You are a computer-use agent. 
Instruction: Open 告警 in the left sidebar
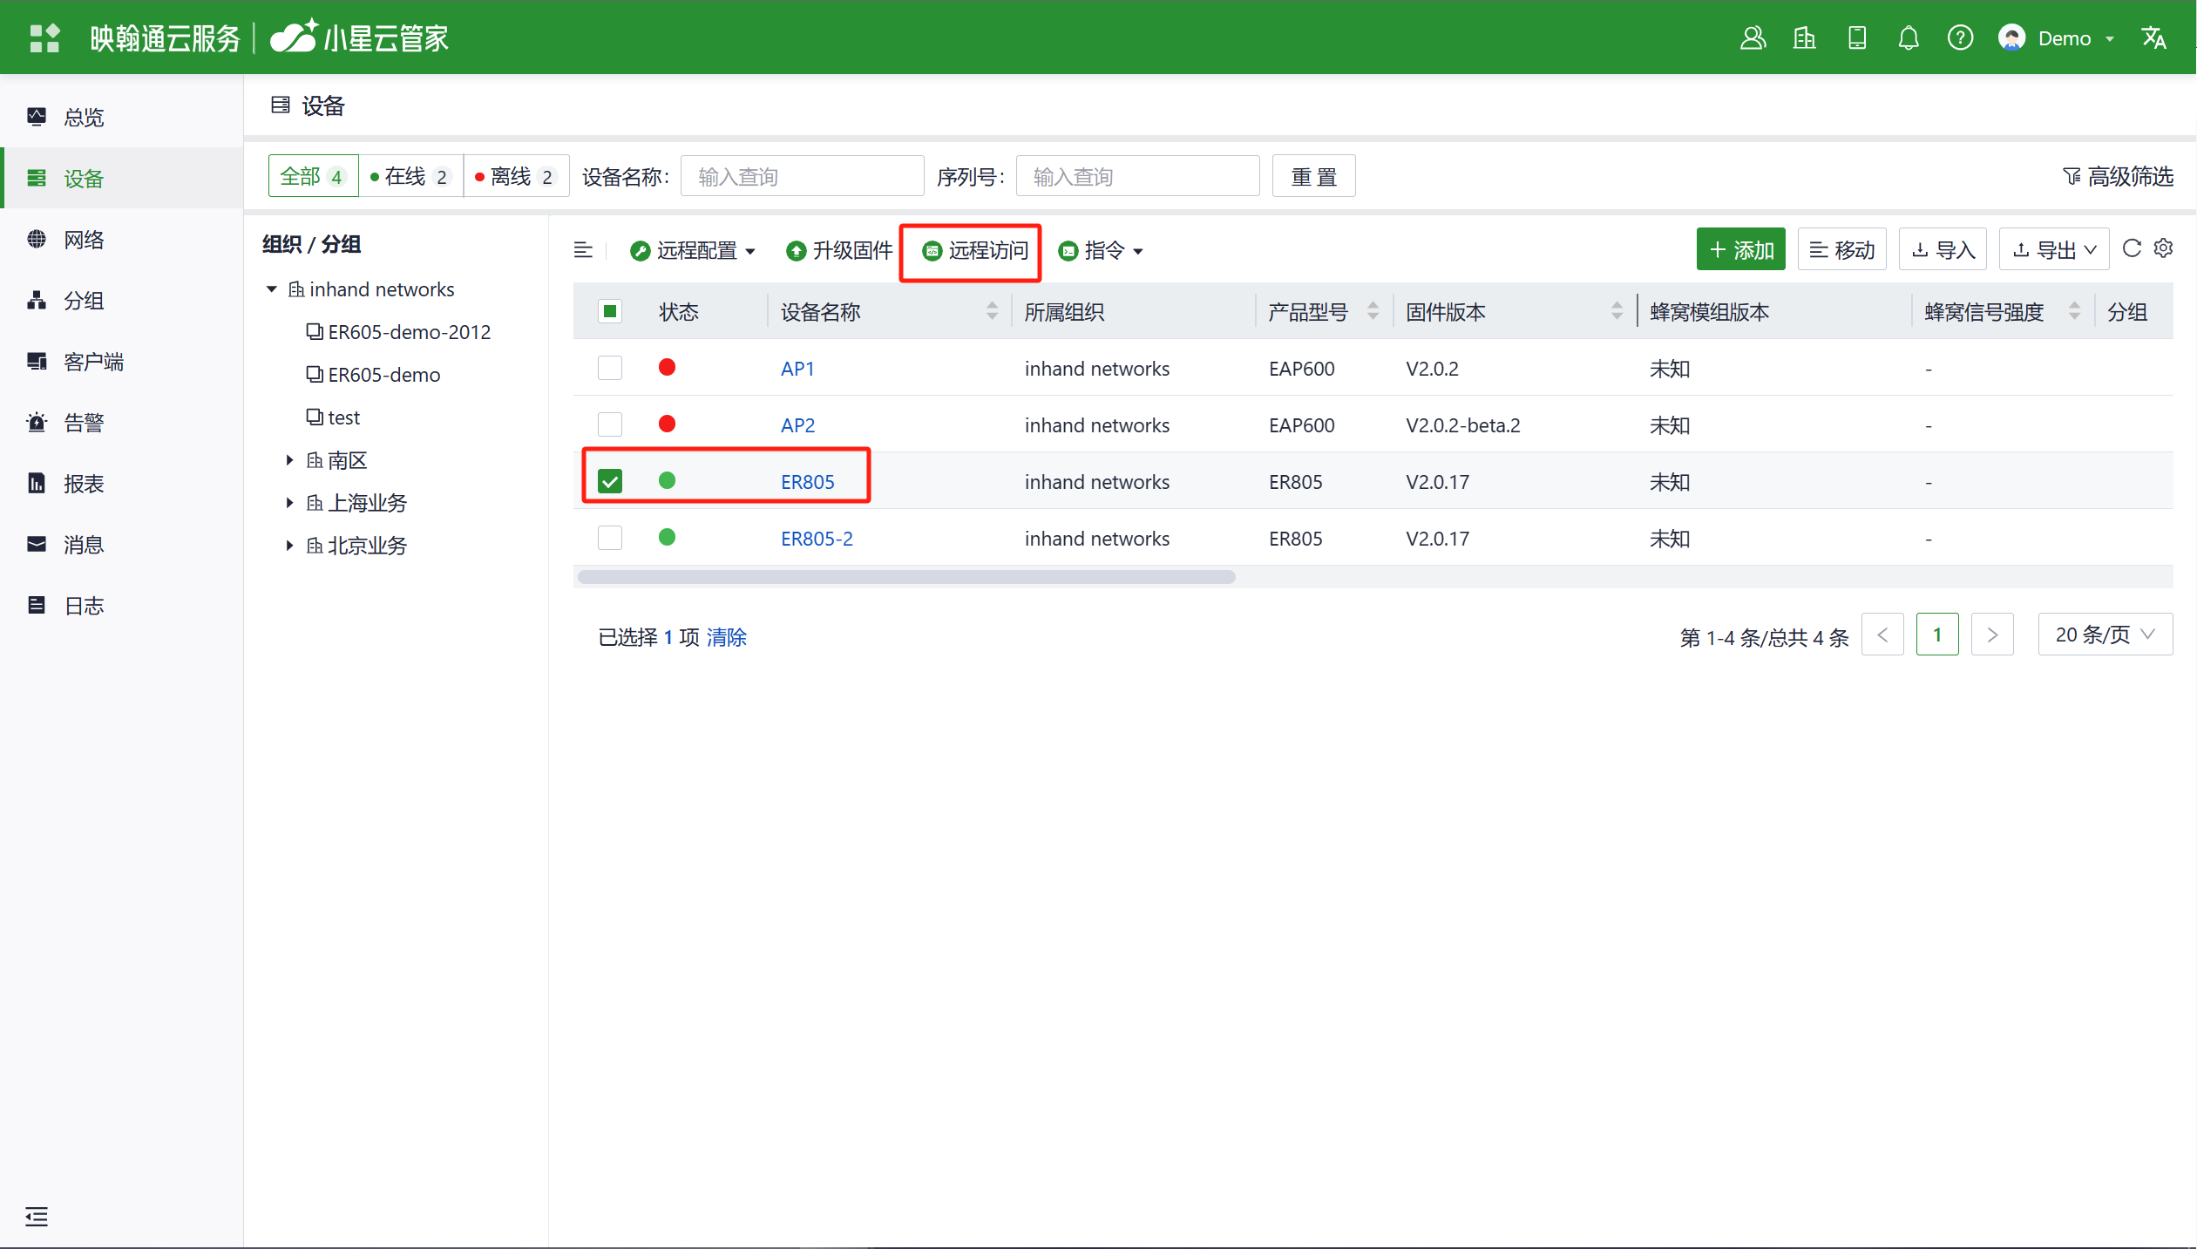click(84, 423)
